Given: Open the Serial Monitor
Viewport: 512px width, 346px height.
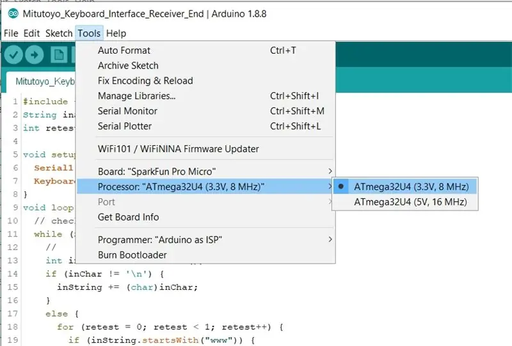Looking at the screenshot, I should 205,111.
